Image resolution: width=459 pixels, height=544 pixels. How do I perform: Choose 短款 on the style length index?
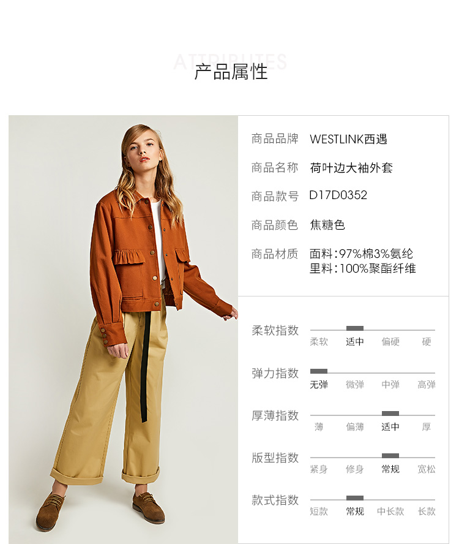[x=319, y=512]
